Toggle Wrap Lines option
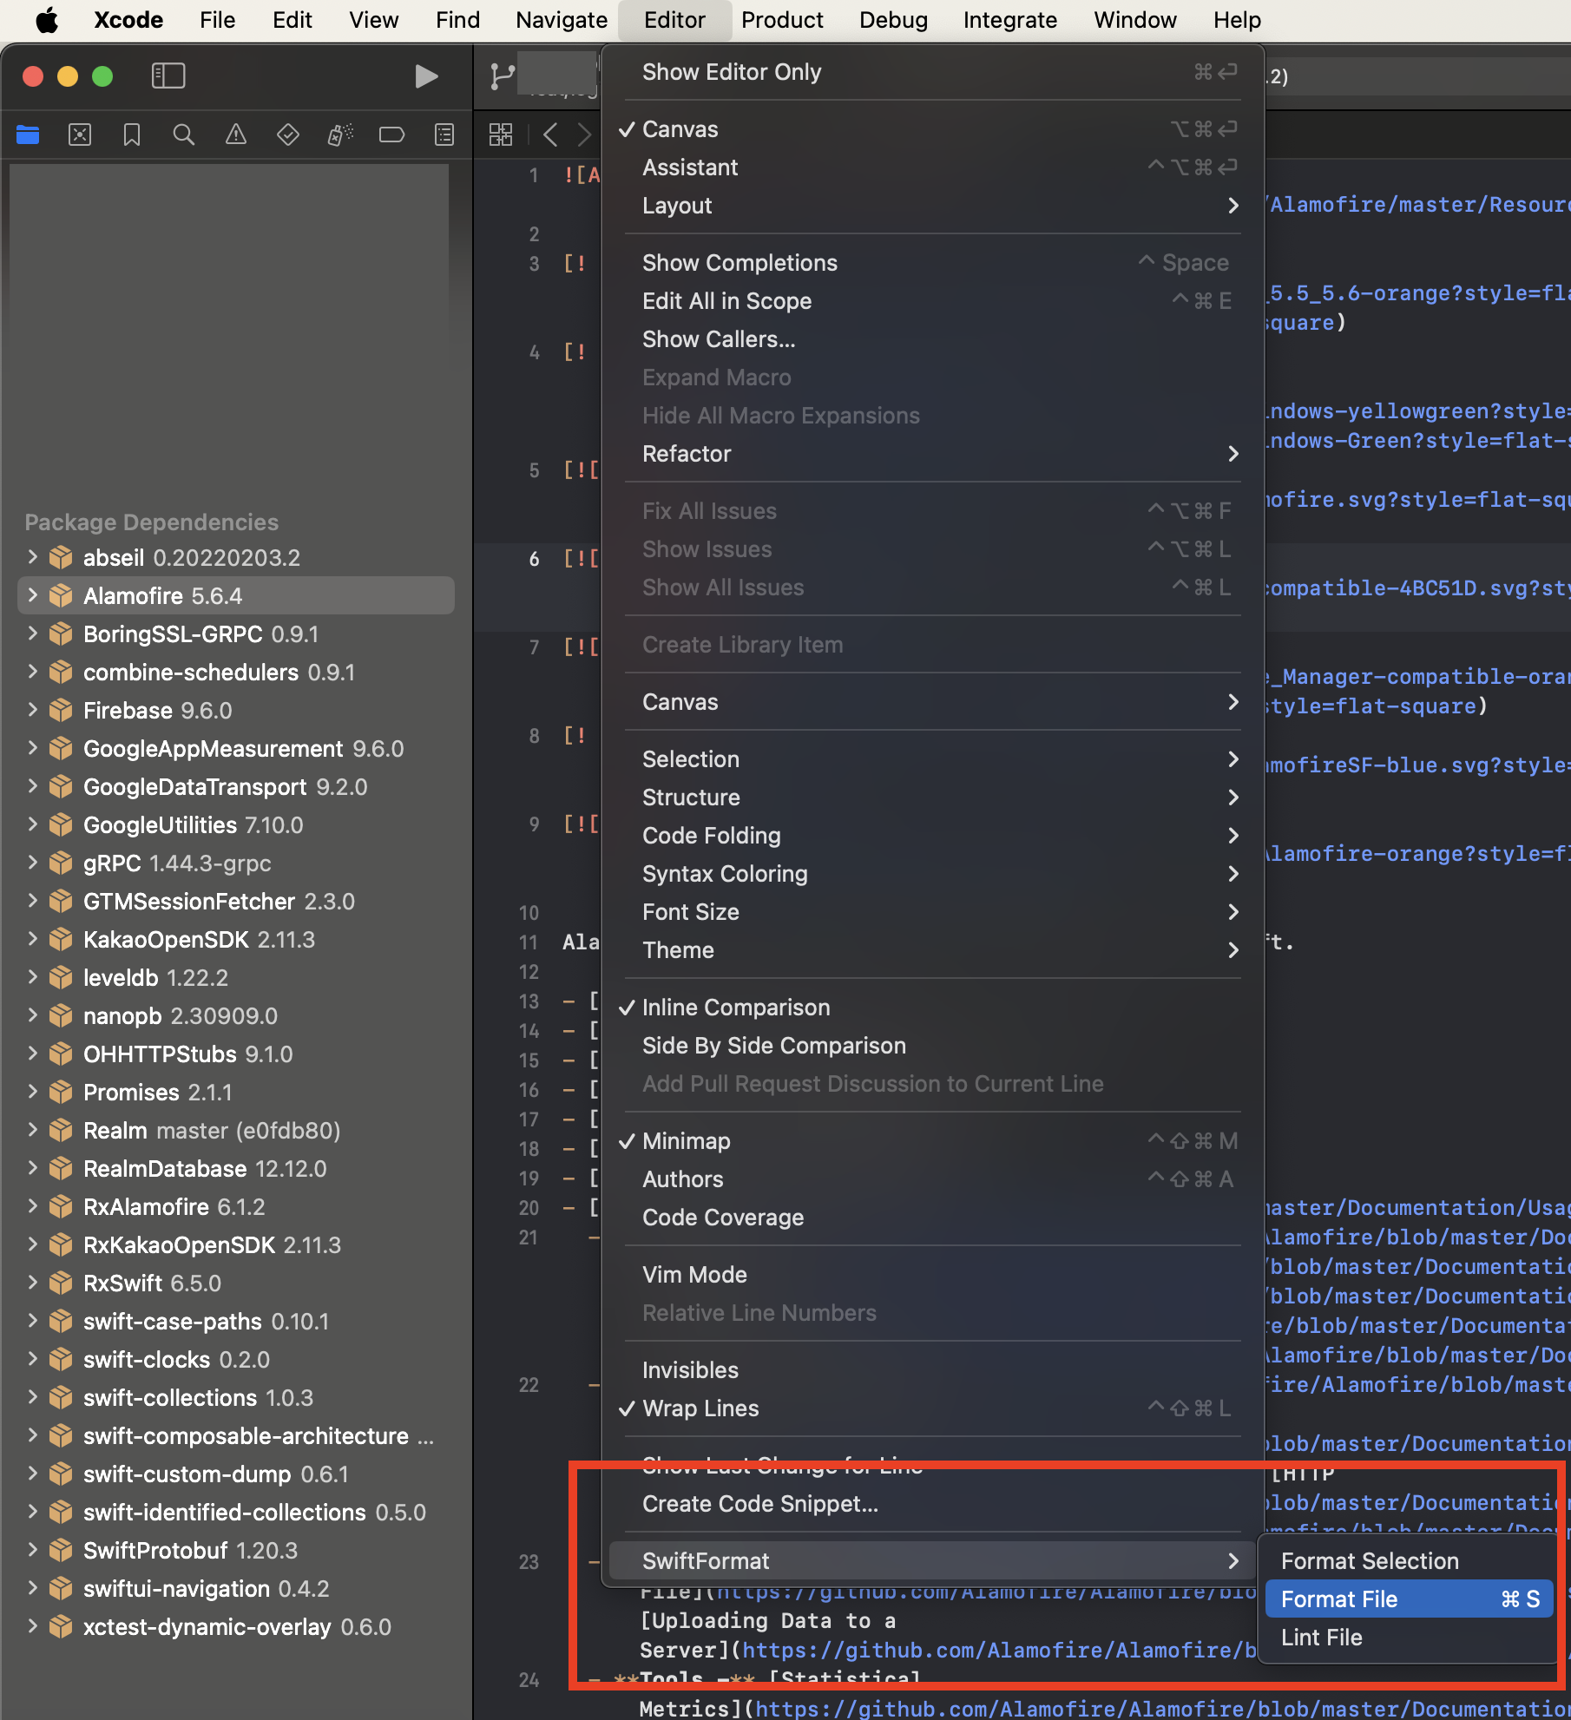The width and height of the screenshot is (1571, 1720). click(x=932, y=1408)
